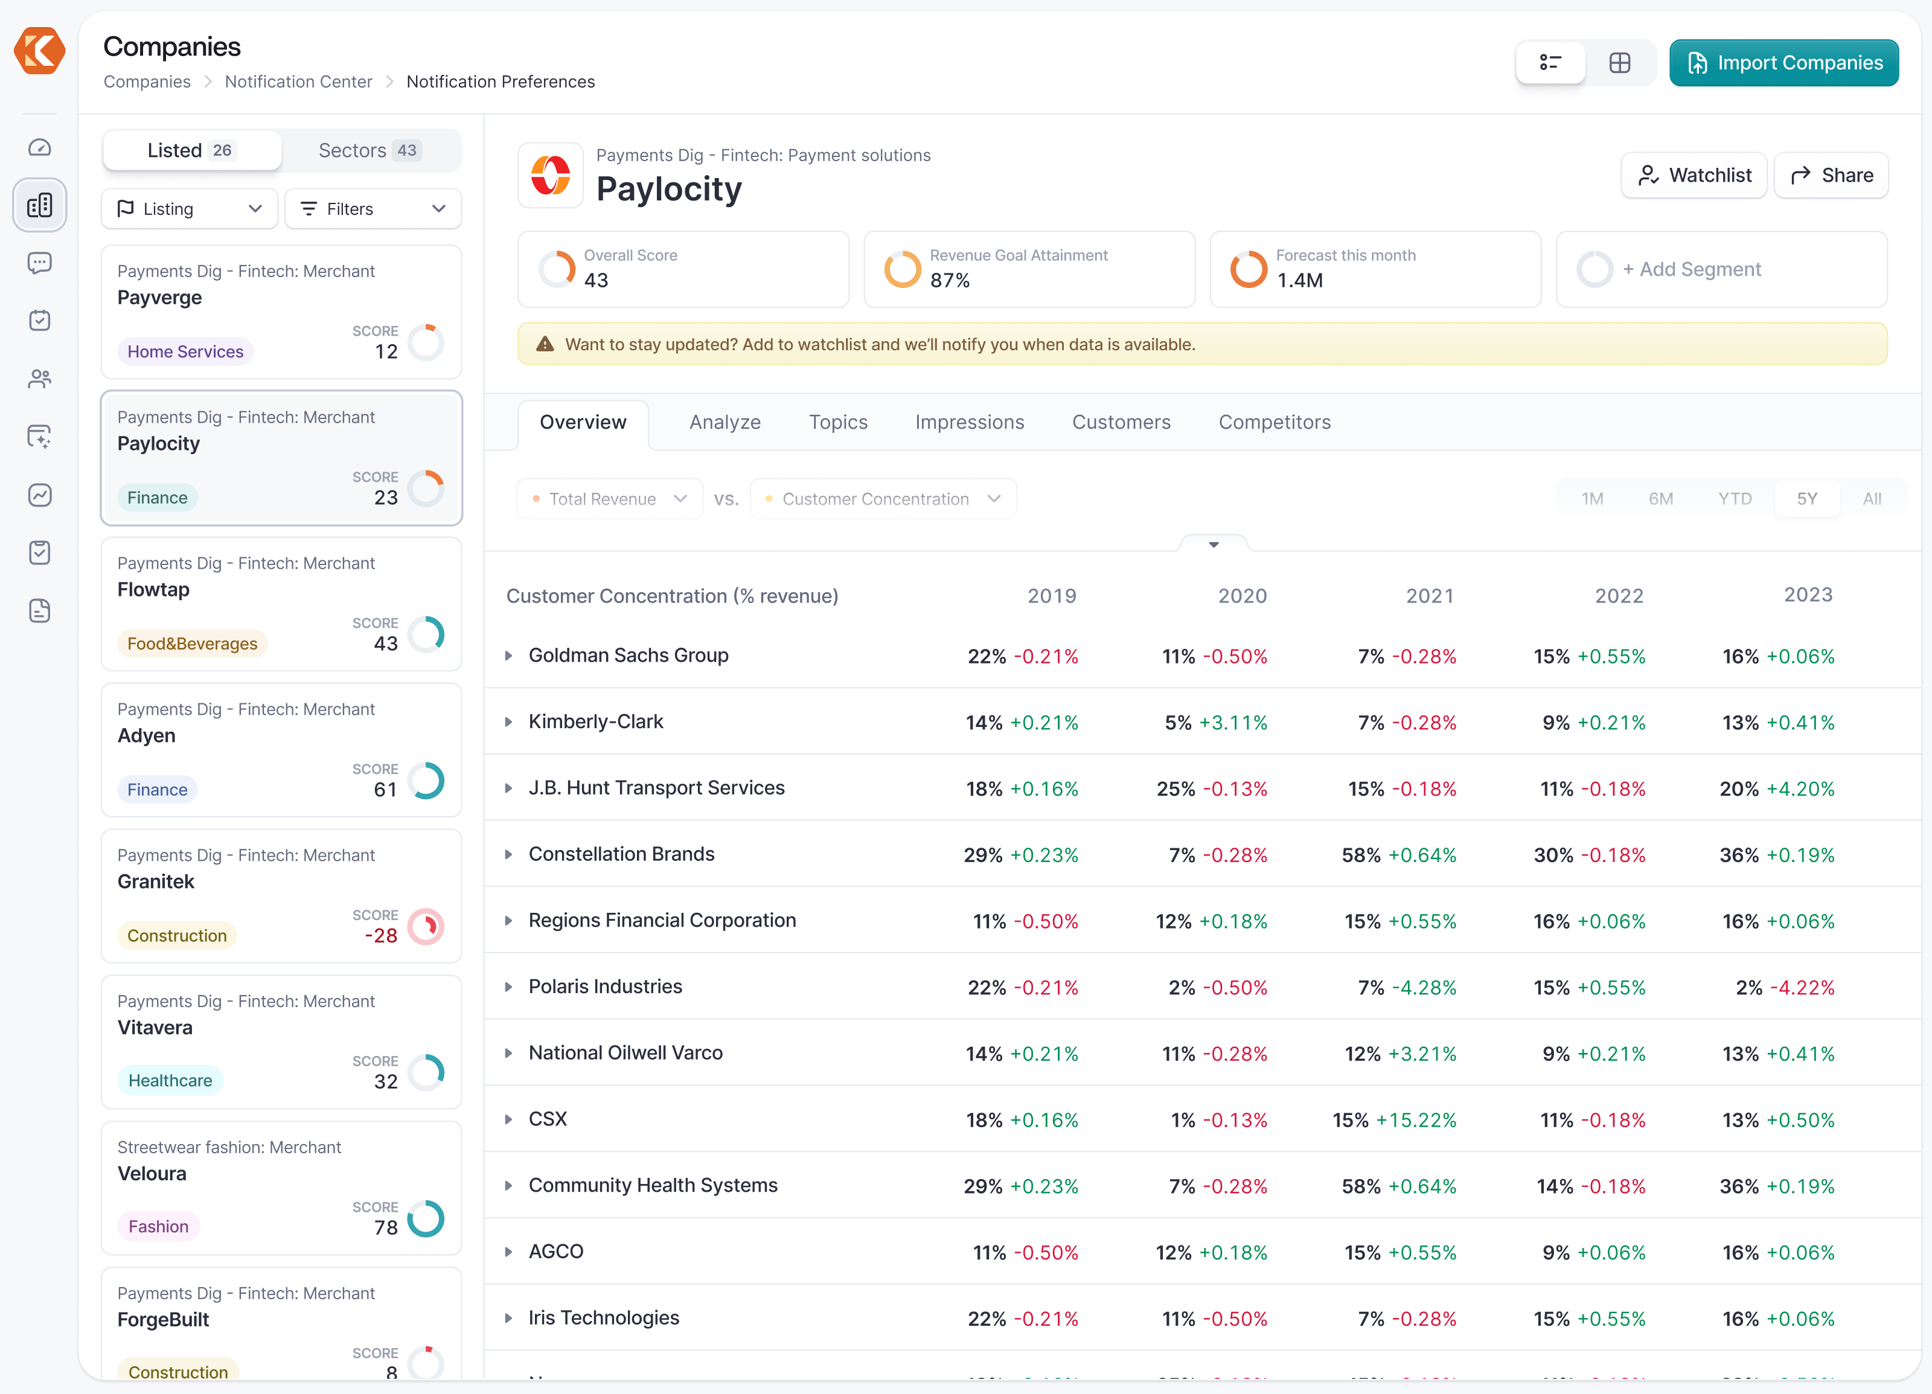Expand the Kimberly-Clark row
Screen dimensions: 1932x1394
click(508, 722)
